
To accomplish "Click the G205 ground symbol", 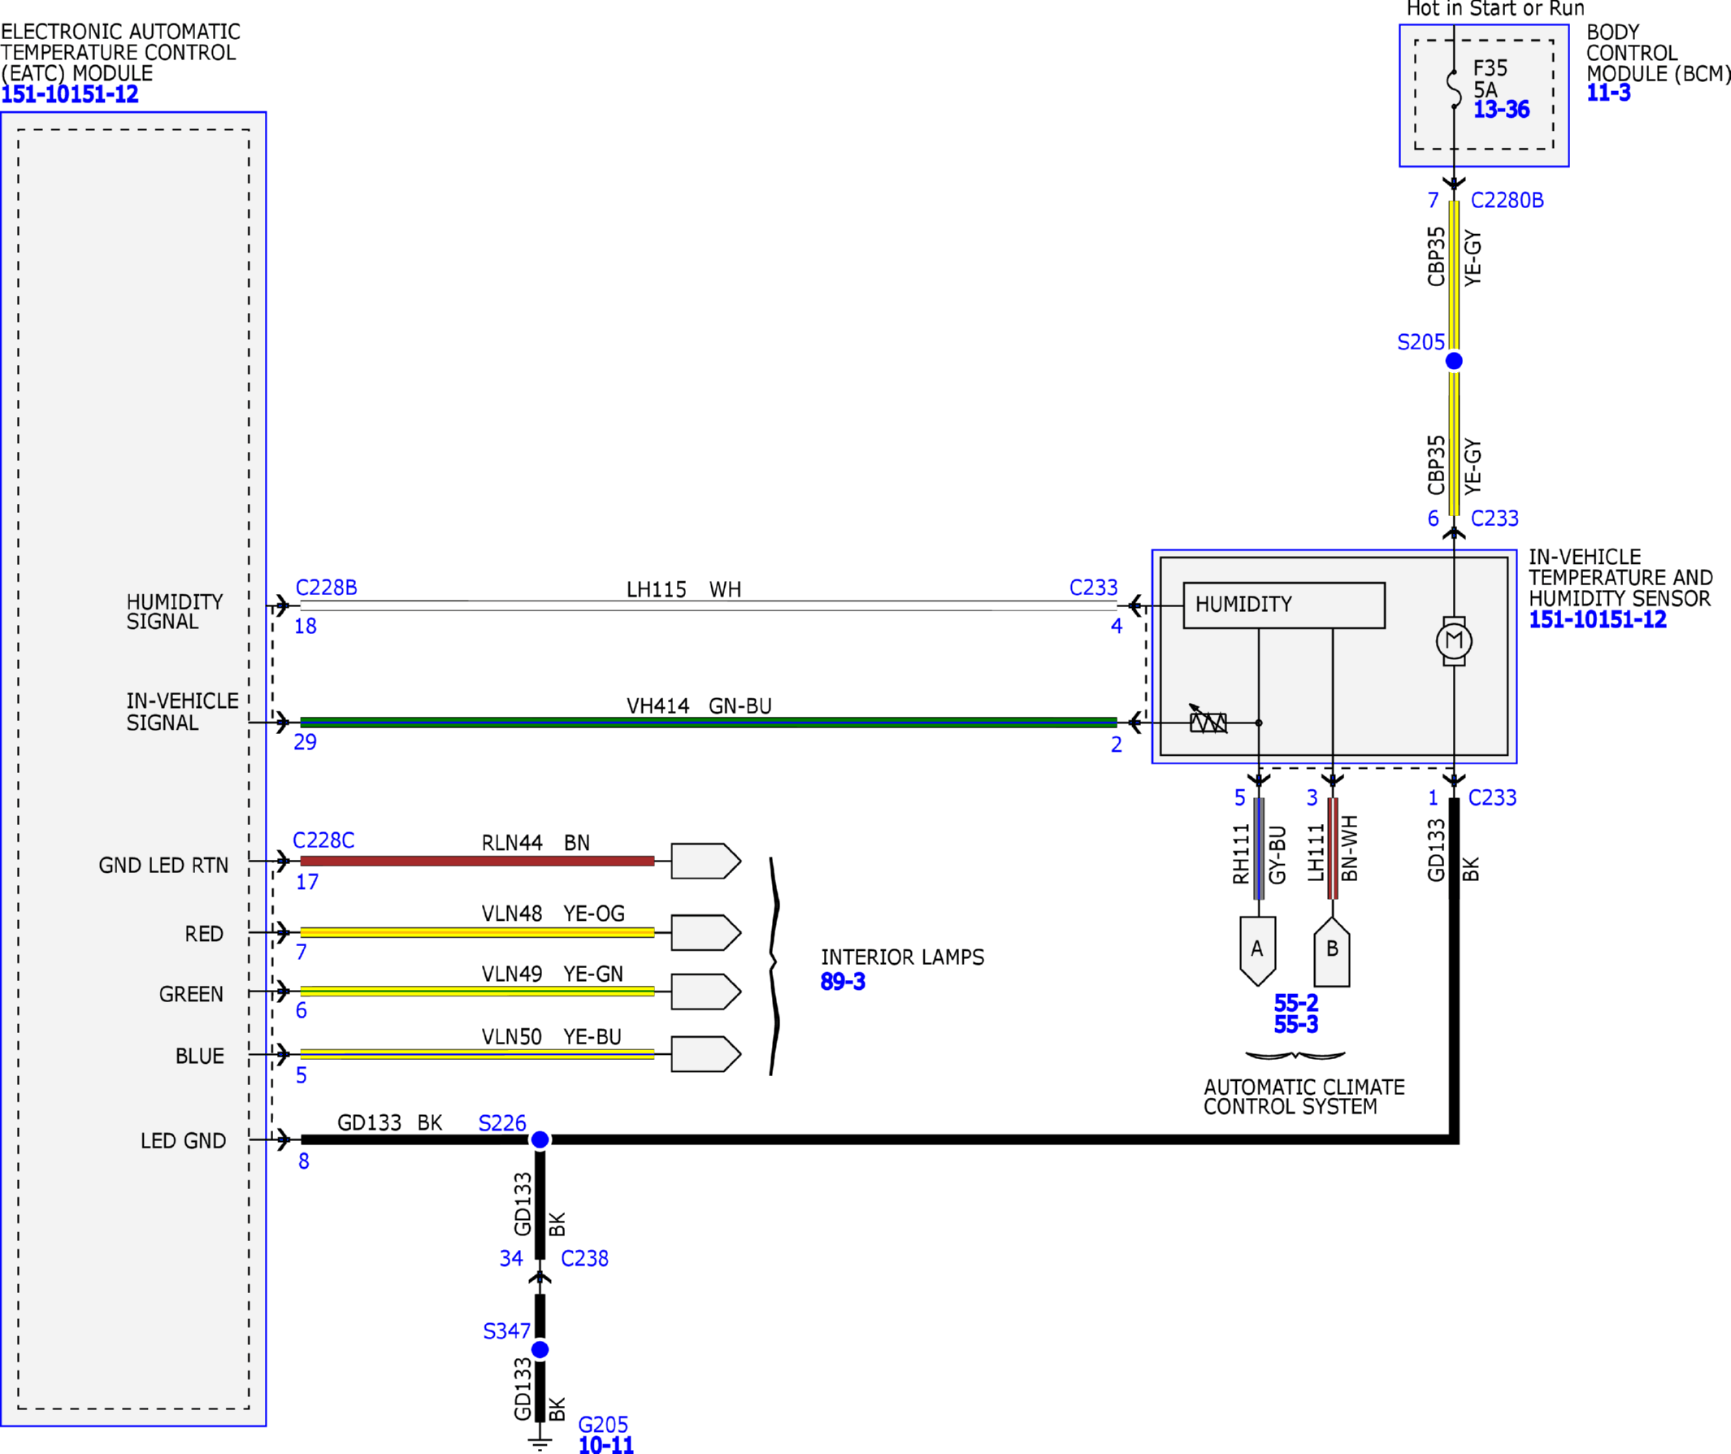I will [540, 1443].
